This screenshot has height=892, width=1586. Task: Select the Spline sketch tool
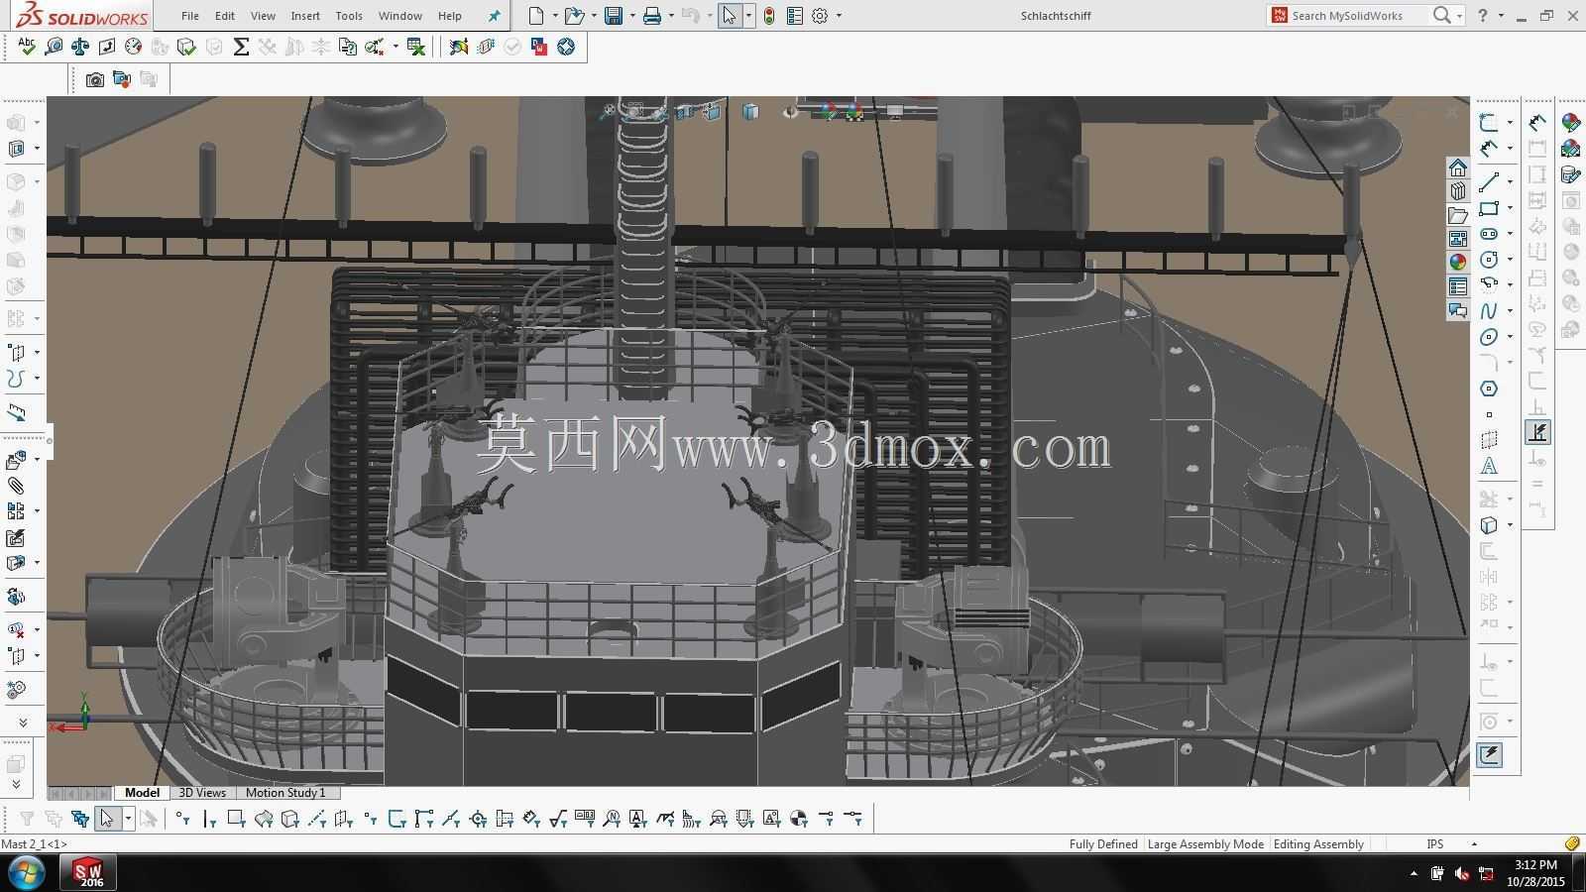(1489, 311)
